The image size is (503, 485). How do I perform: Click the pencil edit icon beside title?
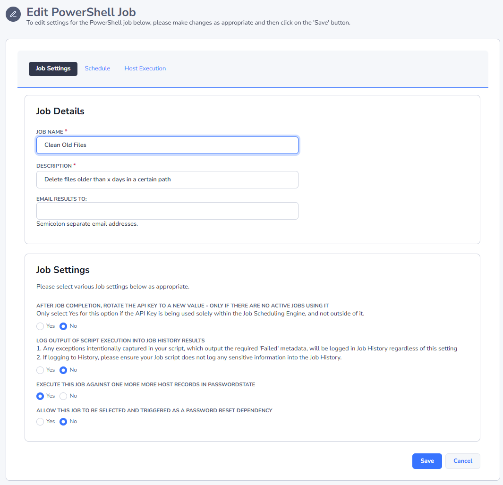point(13,14)
